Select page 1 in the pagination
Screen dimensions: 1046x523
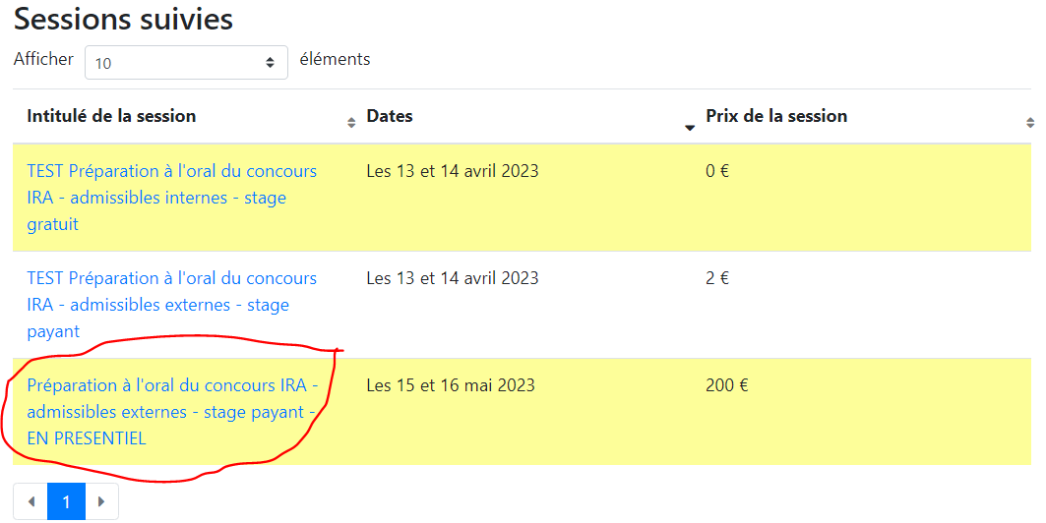coord(66,501)
